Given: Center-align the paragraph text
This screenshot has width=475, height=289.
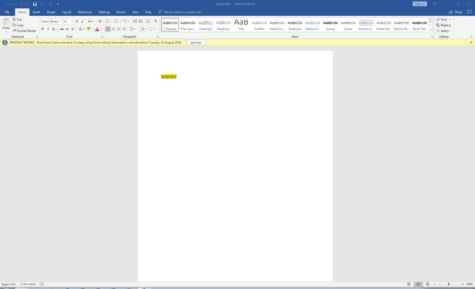Looking at the screenshot, I should pyautogui.click(x=113, y=29).
